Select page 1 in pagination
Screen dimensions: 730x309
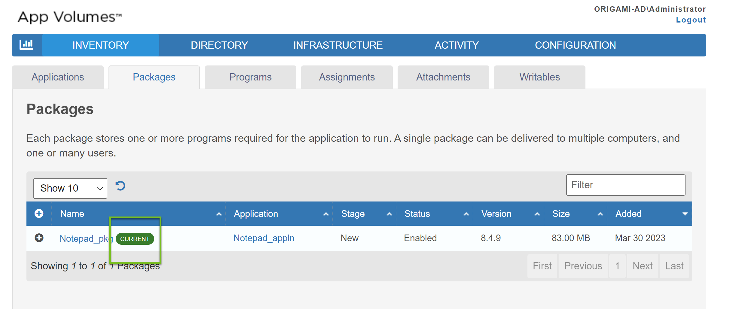coord(617,266)
